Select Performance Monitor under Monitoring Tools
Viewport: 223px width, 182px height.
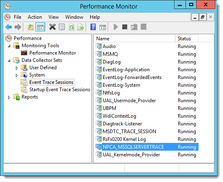click(53, 53)
